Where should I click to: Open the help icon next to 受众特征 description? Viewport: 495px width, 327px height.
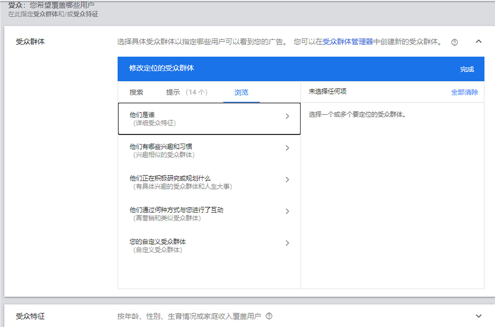click(x=269, y=316)
